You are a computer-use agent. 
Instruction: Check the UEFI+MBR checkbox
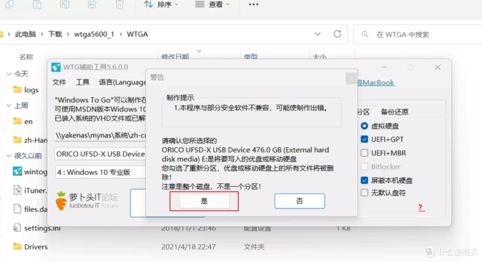coord(364,153)
